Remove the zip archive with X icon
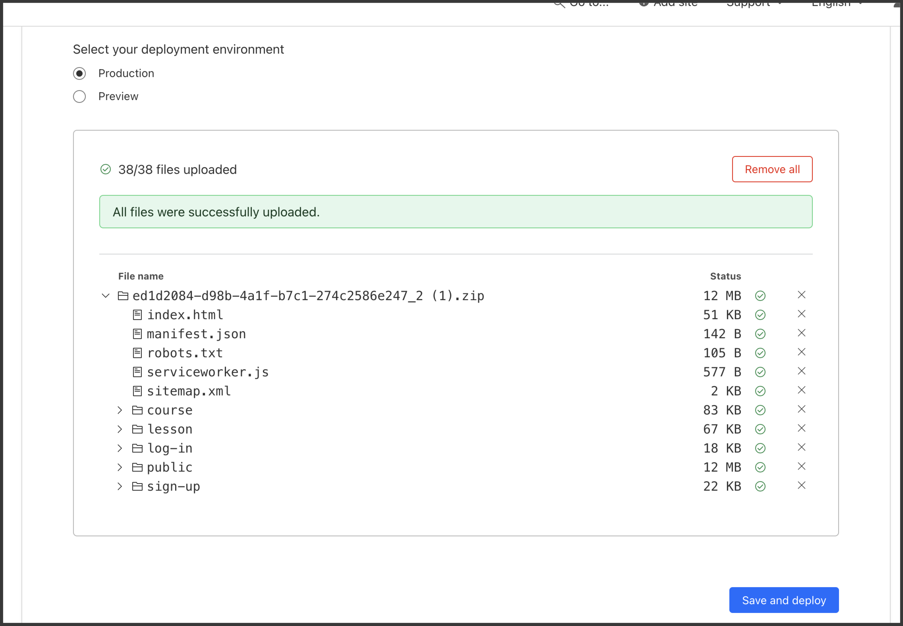The width and height of the screenshot is (903, 626). (x=801, y=295)
